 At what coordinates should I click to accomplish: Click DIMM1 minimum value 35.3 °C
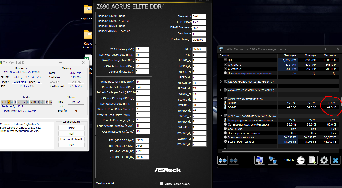coord(311,103)
